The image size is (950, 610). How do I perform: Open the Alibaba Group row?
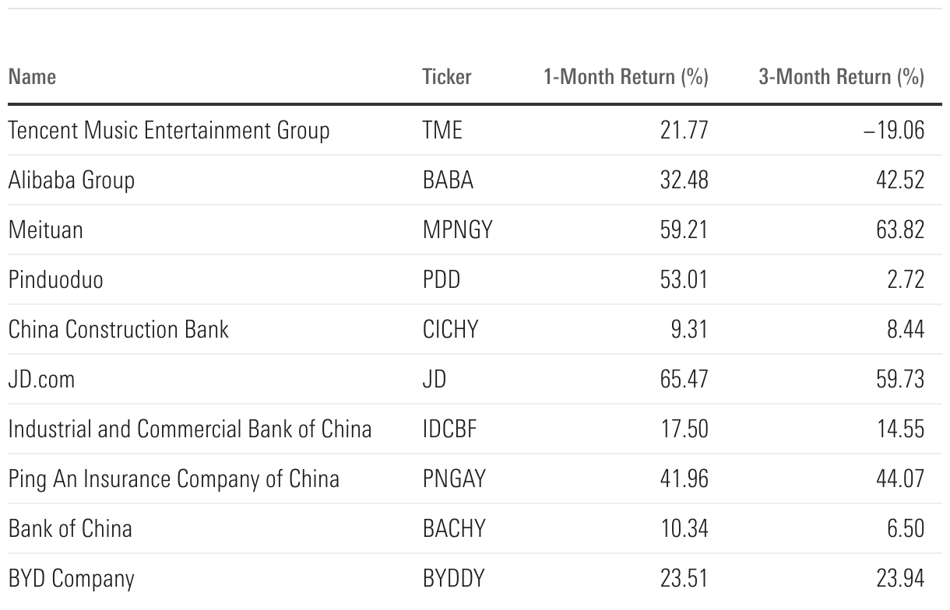point(72,180)
